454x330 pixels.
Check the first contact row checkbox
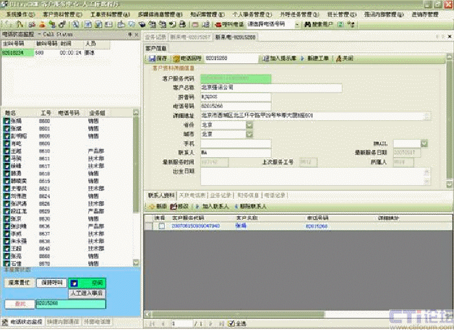pos(162,226)
